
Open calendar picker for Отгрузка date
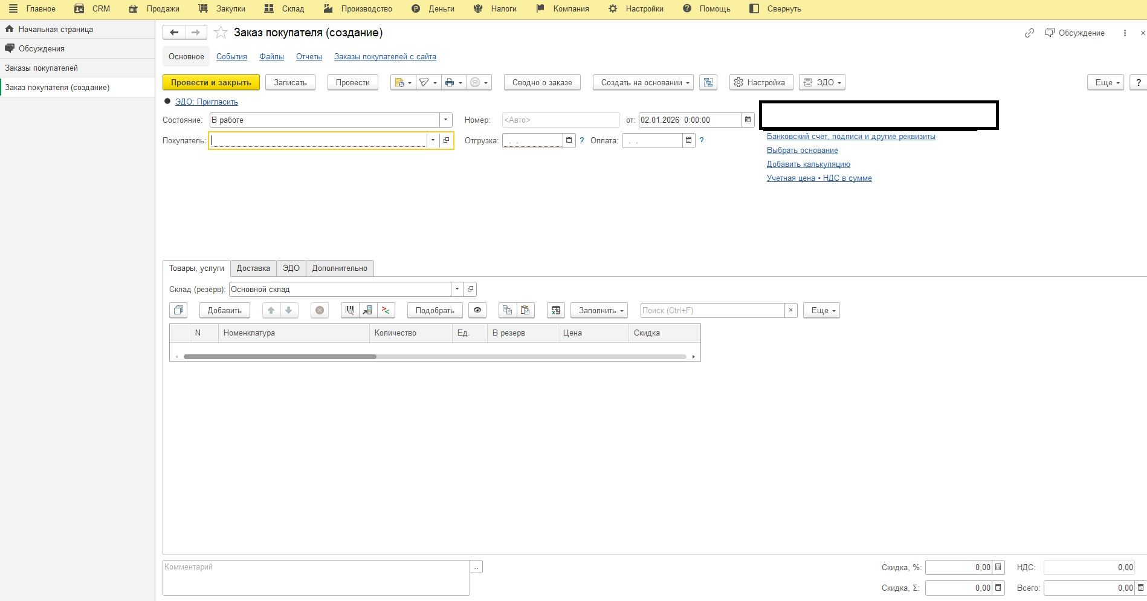[569, 140]
